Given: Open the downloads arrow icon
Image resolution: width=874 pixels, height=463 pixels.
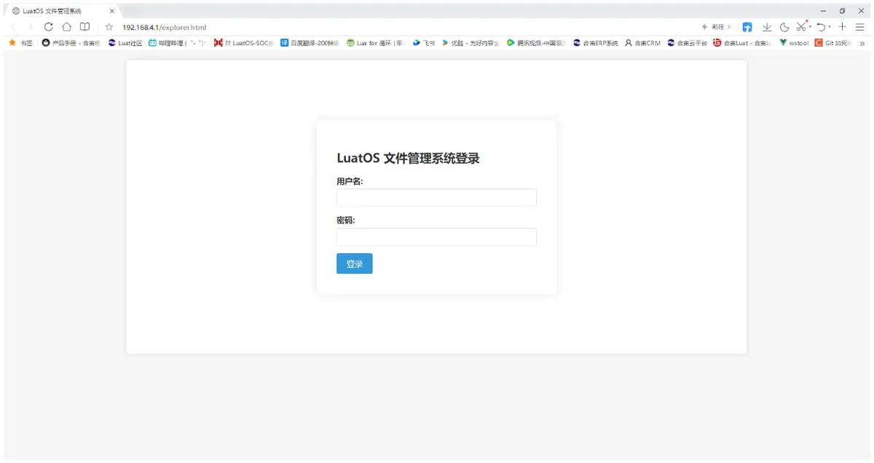Looking at the screenshot, I should (767, 27).
